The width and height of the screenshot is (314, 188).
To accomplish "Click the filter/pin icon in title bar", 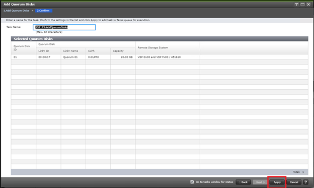I will click(x=296, y=5).
